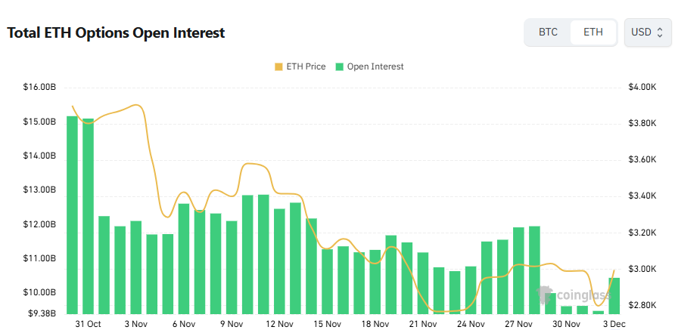Click the $4.00K right axis label
The height and width of the screenshot is (330, 675).
[641, 88]
